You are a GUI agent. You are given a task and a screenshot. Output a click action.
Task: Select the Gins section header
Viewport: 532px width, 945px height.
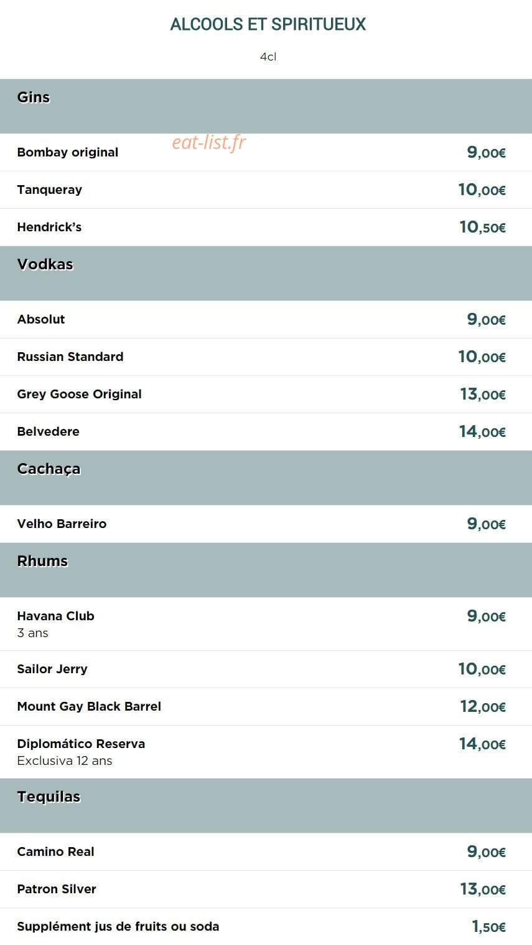pyautogui.click(x=266, y=106)
